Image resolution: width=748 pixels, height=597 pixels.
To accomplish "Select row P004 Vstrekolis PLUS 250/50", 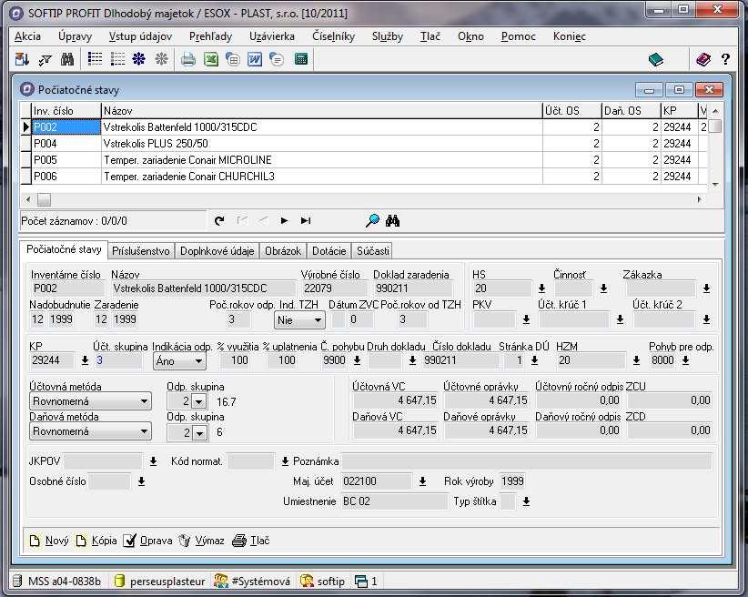I will 362,144.
